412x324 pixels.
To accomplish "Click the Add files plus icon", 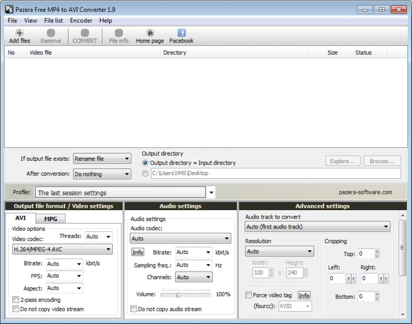I will click(19, 33).
